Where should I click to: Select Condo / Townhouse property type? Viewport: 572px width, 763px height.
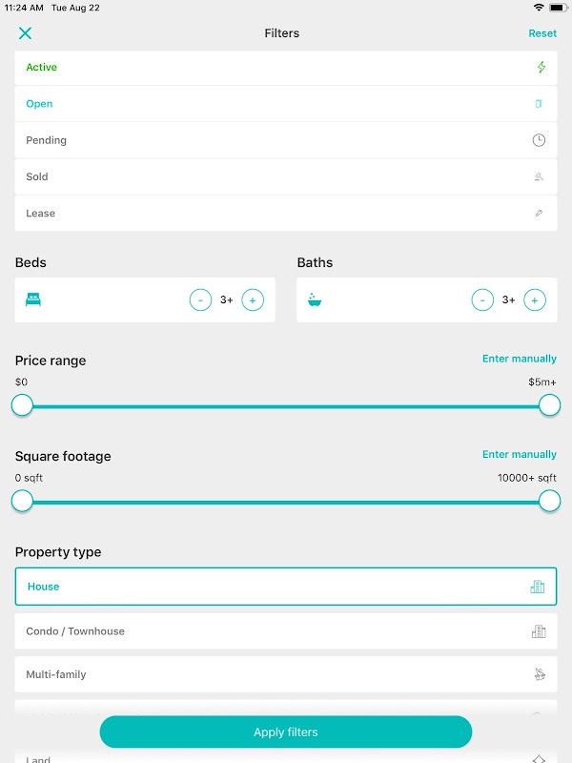tap(286, 631)
